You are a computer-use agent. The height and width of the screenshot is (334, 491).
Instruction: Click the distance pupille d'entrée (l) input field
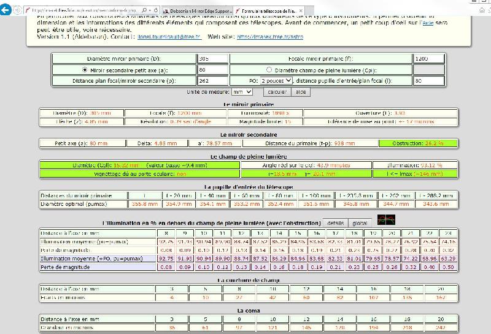428,81
